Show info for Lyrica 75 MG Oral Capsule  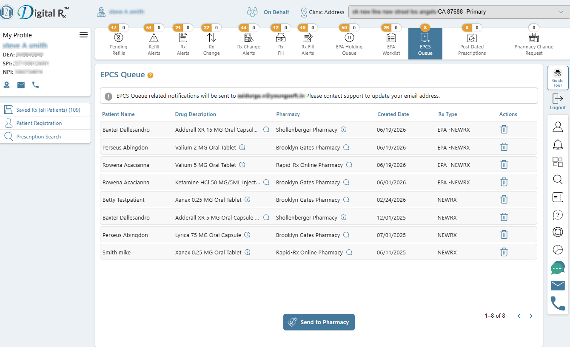pos(247,235)
